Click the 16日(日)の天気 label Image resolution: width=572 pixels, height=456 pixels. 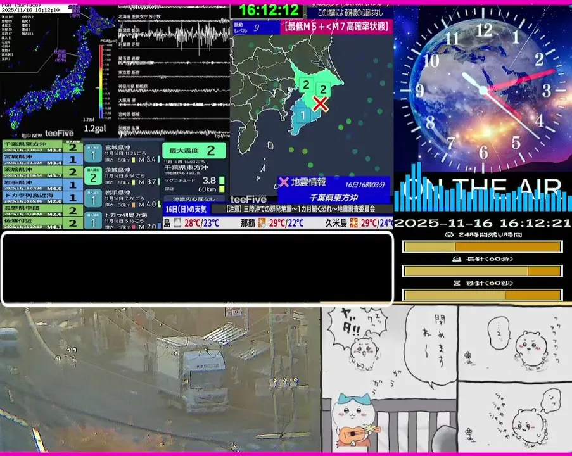click(186, 209)
